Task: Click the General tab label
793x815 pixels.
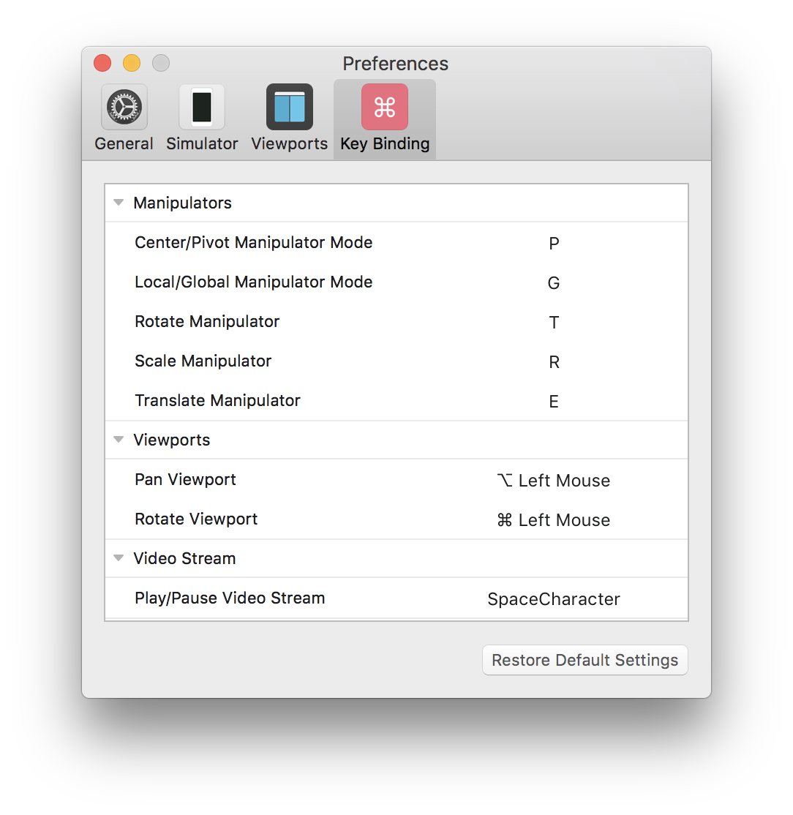Action: coord(124,144)
